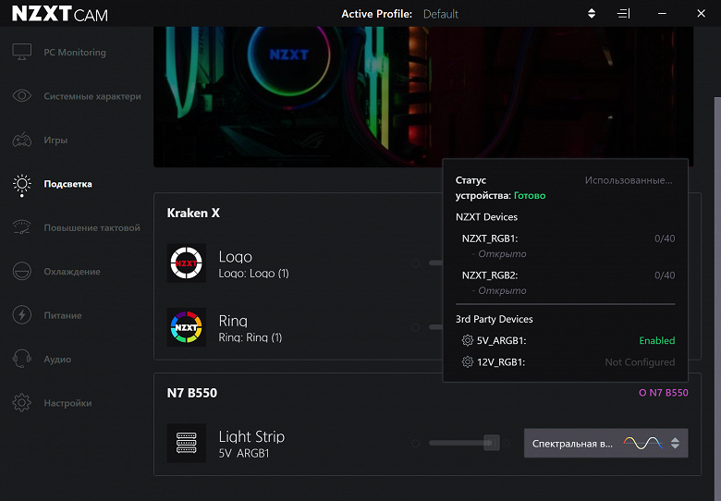This screenshot has height=501, width=721.
Task: Click the Light Strip 5V ARGB1 icon
Action: pyautogui.click(x=186, y=443)
